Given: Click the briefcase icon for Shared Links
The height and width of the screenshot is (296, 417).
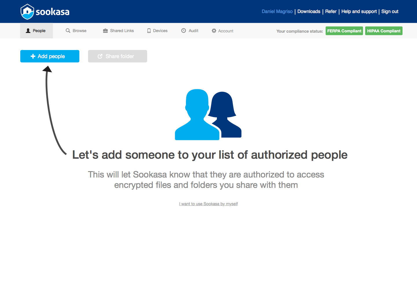Looking at the screenshot, I should (x=105, y=31).
